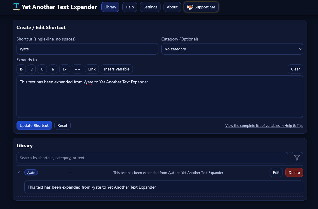Focus the Shortcut input field
The width and height of the screenshot is (318, 209).
(x=87, y=49)
